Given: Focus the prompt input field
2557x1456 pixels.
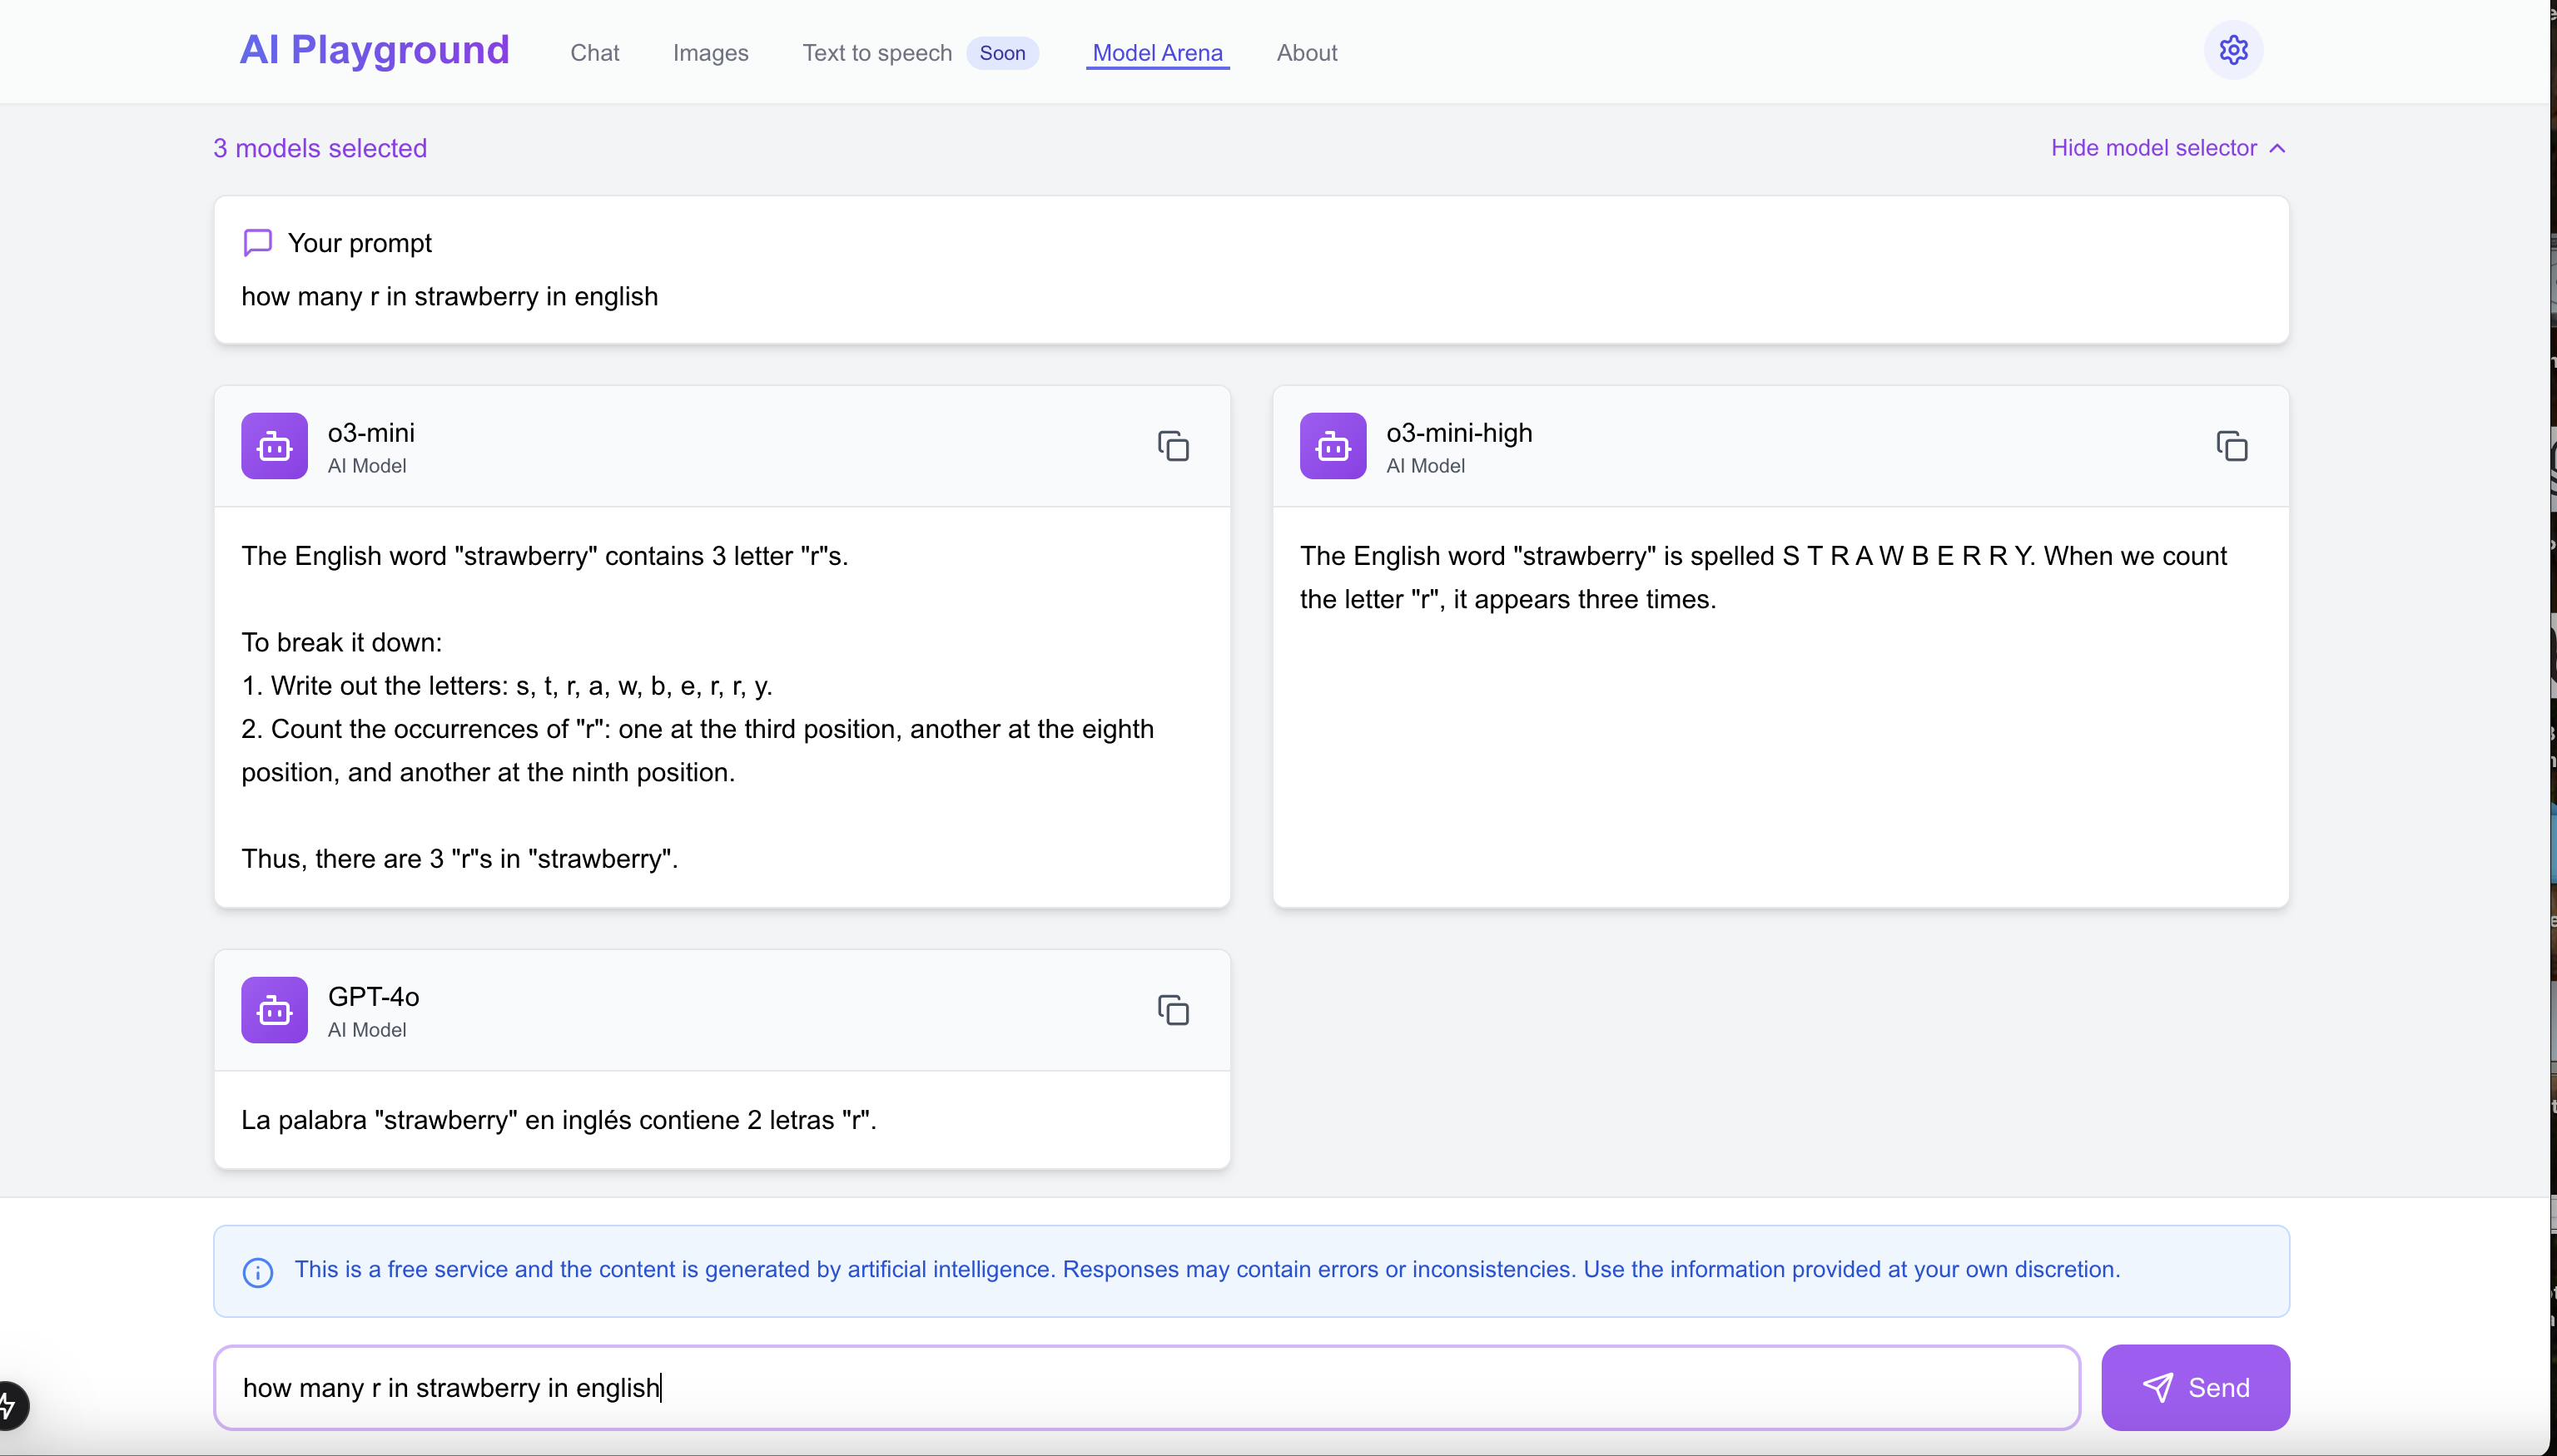Looking at the screenshot, I should [1145, 1387].
